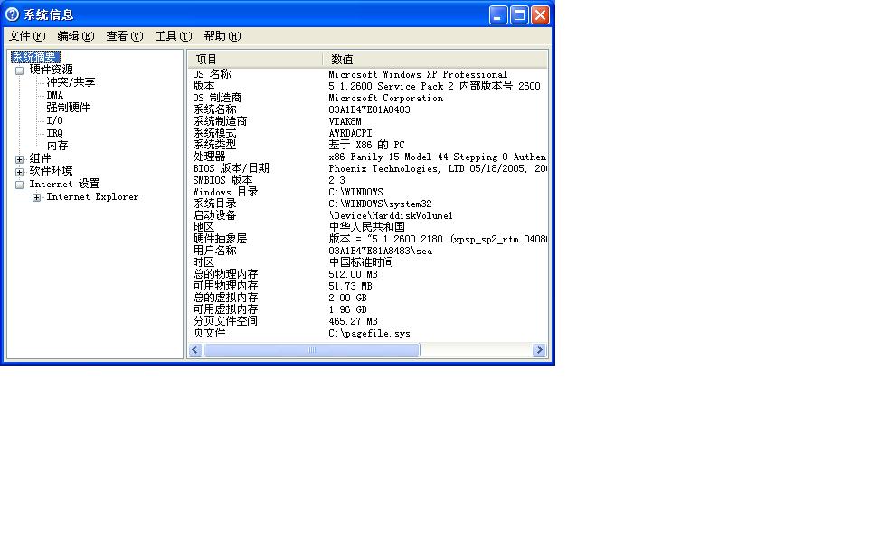Click the horizontal scrollbar left arrow
This screenshot has height=551, width=870.
(x=194, y=349)
